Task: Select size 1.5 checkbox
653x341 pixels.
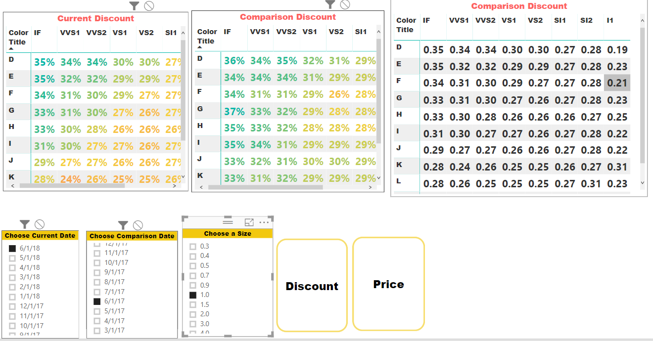Action: 193,304
